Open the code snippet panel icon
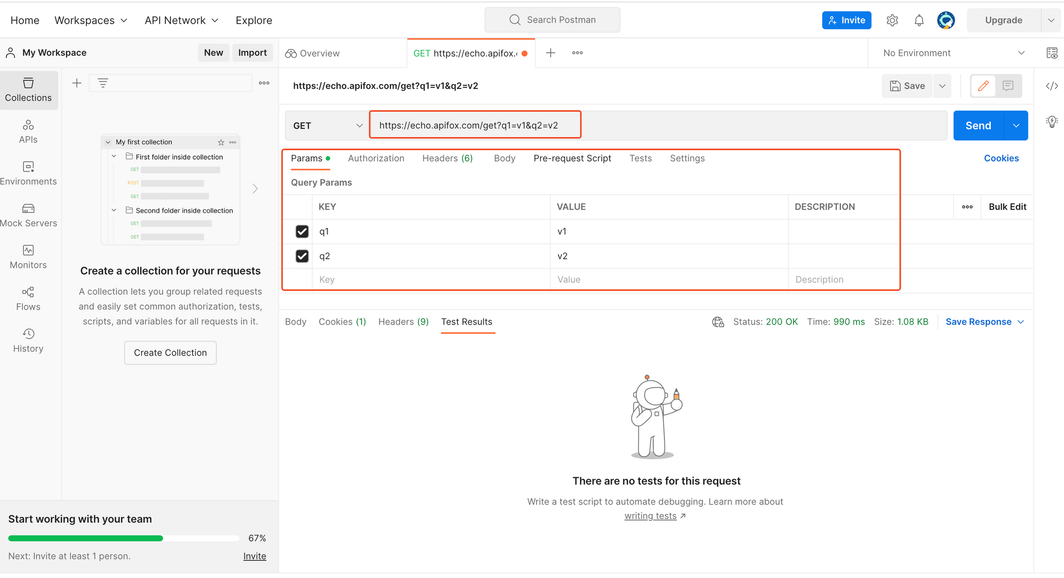This screenshot has width=1064, height=578. tap(1052, 86)
